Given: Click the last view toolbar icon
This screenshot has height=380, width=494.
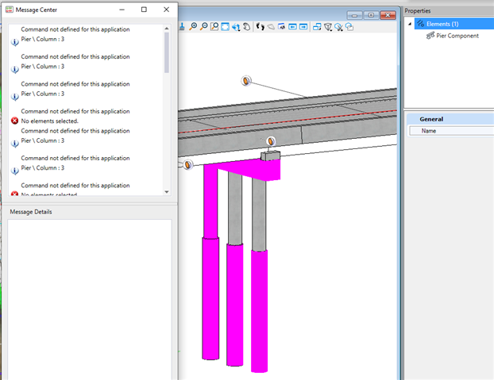Looking at the screenshot, I should pos(349,27).
